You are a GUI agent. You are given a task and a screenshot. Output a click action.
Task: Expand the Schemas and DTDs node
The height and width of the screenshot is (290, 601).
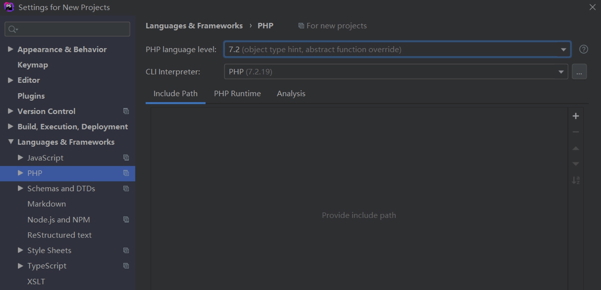coord(21,188)
